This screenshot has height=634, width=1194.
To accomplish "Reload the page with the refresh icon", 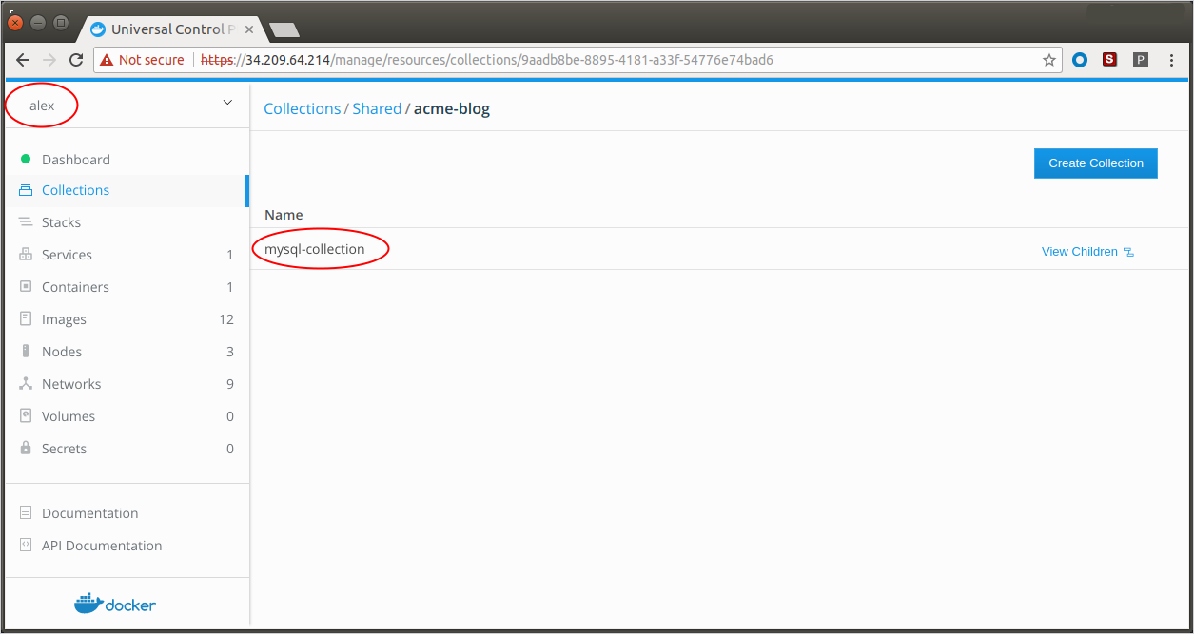I will (76, 60).
